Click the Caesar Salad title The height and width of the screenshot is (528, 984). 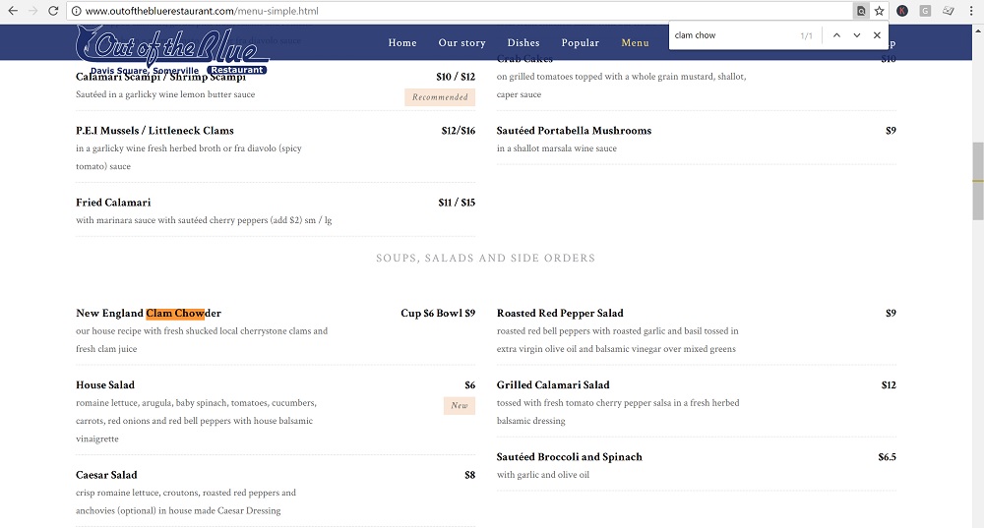106,475
